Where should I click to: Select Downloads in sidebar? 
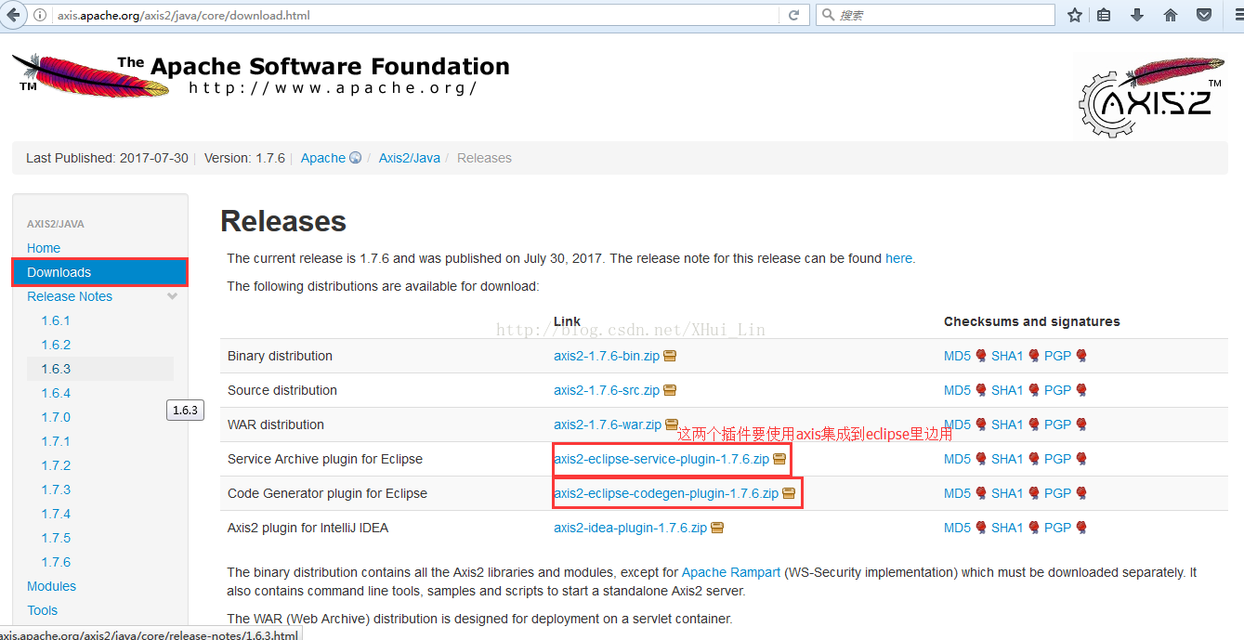click(x=100, y=272)
